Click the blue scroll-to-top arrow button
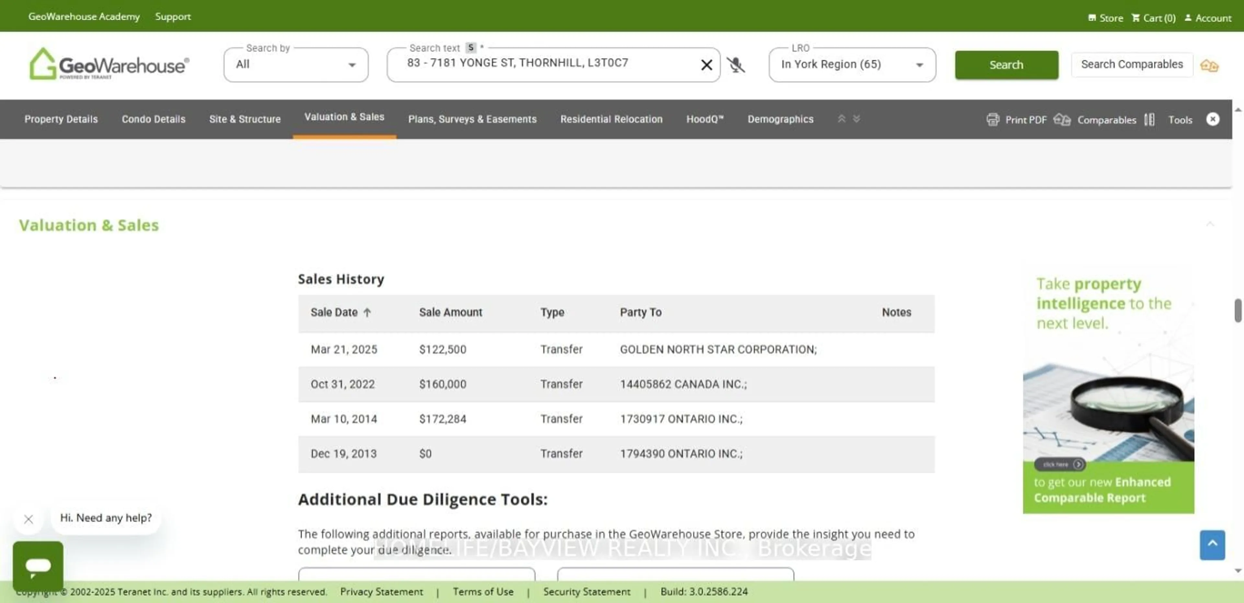The image size is (1244, 603). click(1212, 545)
